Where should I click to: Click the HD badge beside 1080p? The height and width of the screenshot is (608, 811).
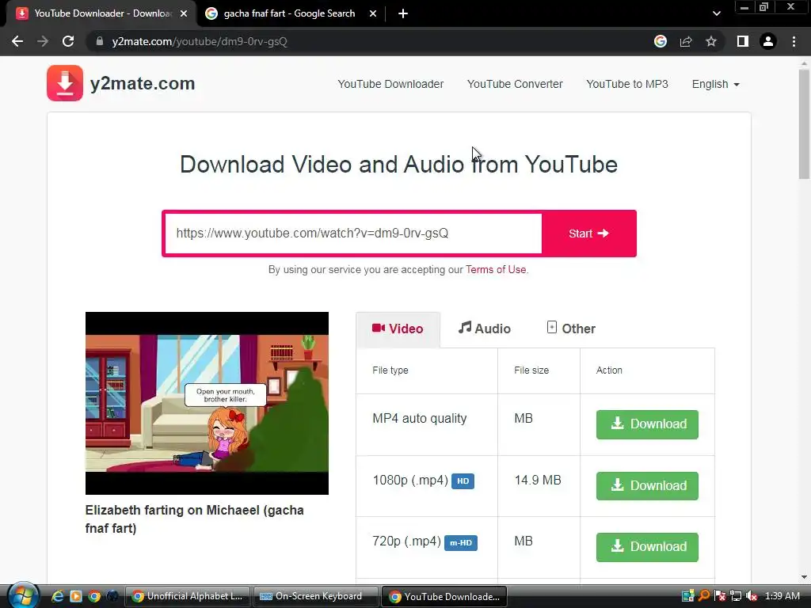click(x=463, y=481)
